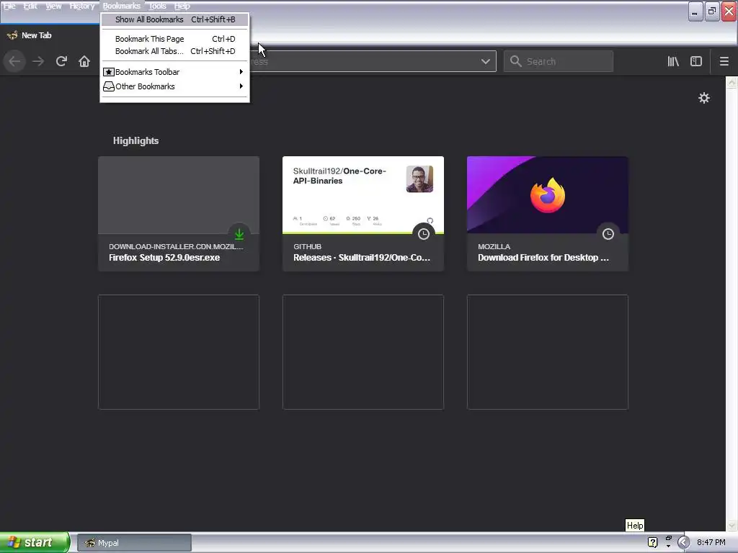Choose Bookmark This Page
The width and height of the screenshot is (738, 553).
(174, 39)
